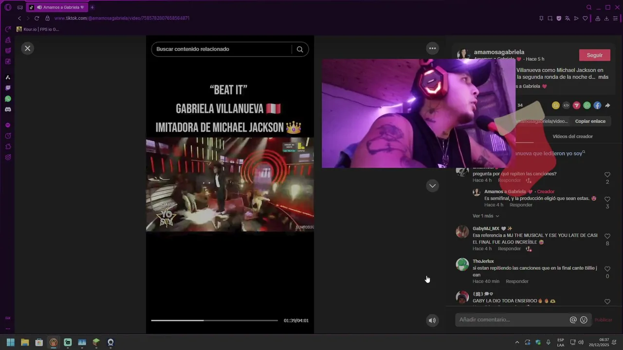Like the creator's 'Es semifinal' reply
The height and width of the screenshot is (350, 623).
pyautogui.click(x=607, y=199)
